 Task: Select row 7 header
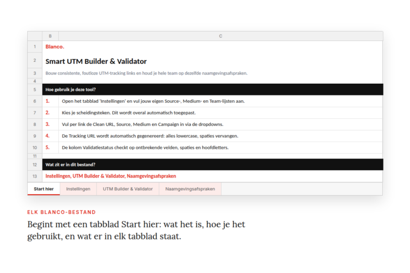coord(35,113)
